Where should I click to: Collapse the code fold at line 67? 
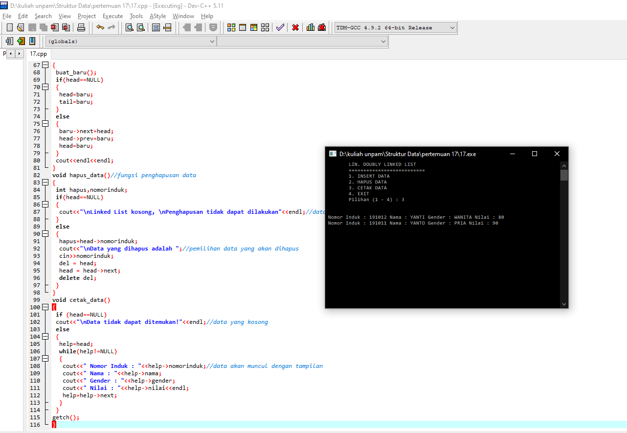pos(45,65)
